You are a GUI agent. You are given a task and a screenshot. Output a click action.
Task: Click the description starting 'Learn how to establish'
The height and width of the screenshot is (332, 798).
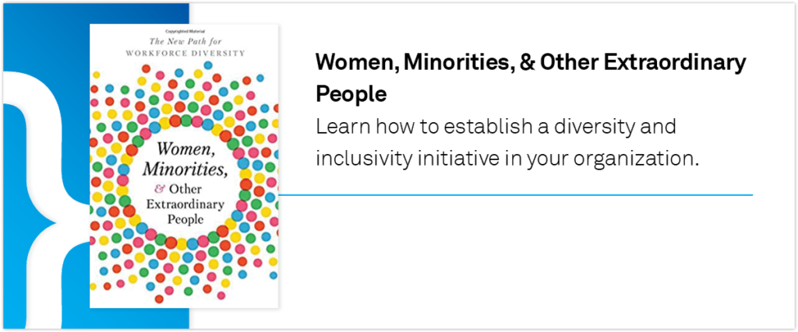505,142
